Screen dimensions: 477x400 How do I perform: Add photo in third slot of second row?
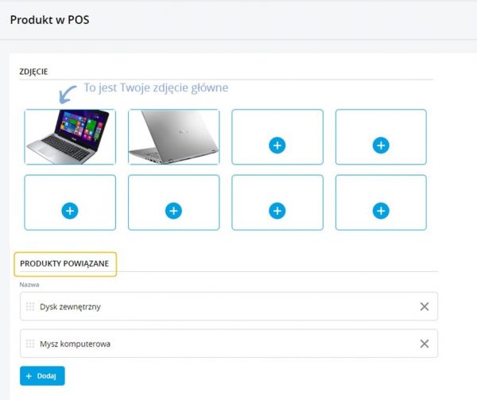(277, 211)
